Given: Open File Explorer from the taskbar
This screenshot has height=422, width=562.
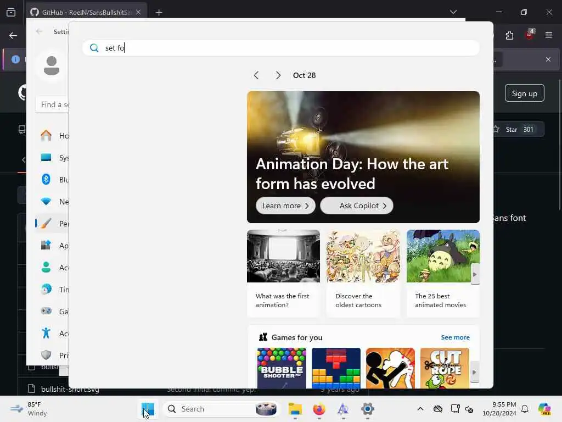Looking at the screenshot, I should click(x=295, y=409).
